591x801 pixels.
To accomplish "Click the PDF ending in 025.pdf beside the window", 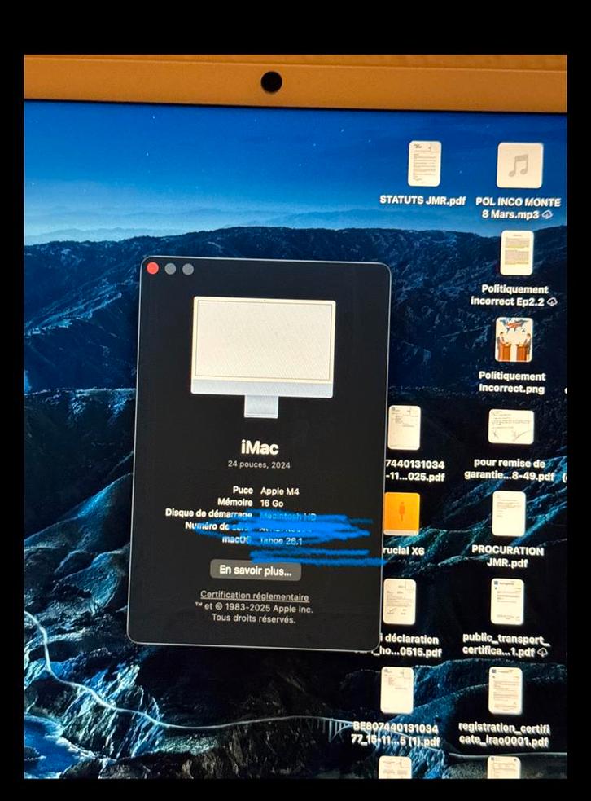I will click(404, 427).
